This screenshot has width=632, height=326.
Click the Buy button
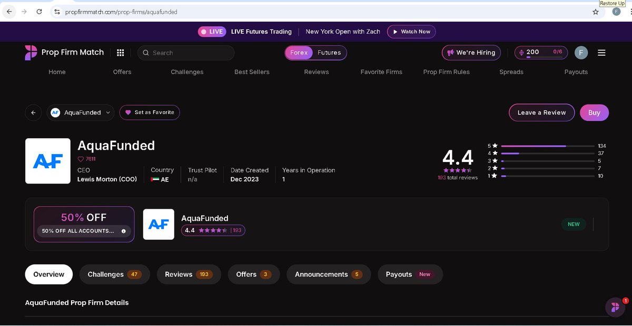click(594, 113)
